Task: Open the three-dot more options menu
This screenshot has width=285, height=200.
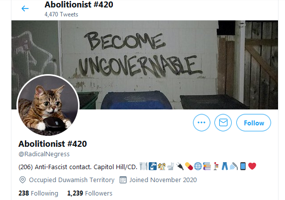Action: [x=201, y=122]
